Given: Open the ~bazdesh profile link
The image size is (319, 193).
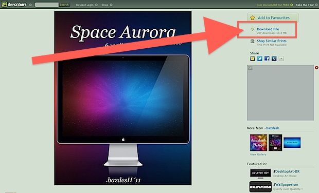Looking at the screenshot, I should [x=272, y=128].
